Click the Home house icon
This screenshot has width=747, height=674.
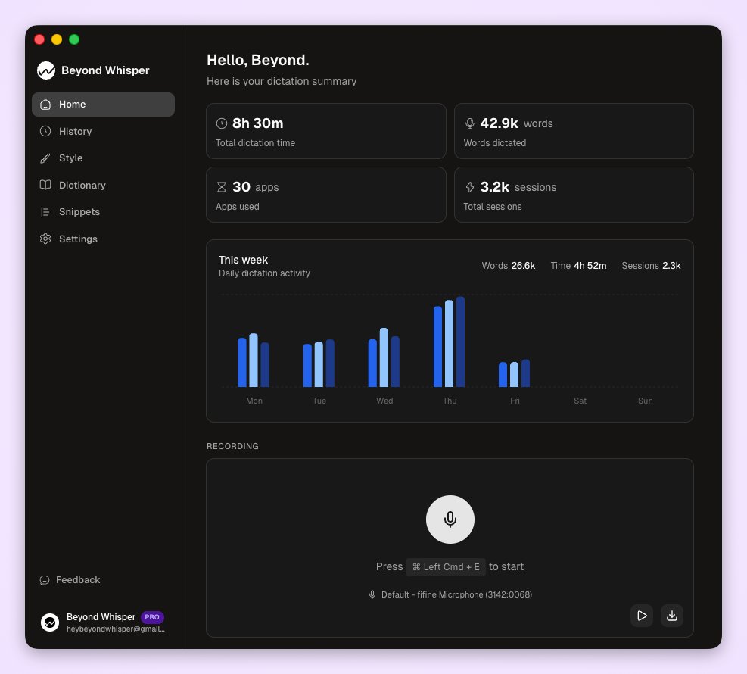coord(45,105)
